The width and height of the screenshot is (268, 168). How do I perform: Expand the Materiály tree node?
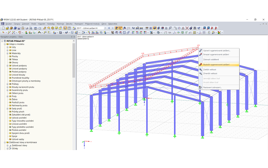click(7, 53)
